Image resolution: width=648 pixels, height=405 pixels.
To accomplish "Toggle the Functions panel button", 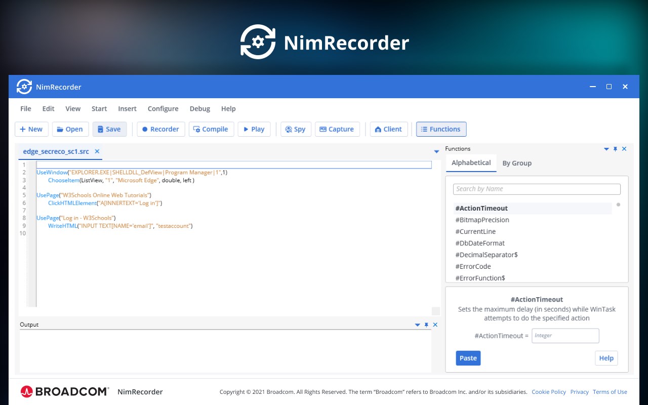I will (441, 129).
